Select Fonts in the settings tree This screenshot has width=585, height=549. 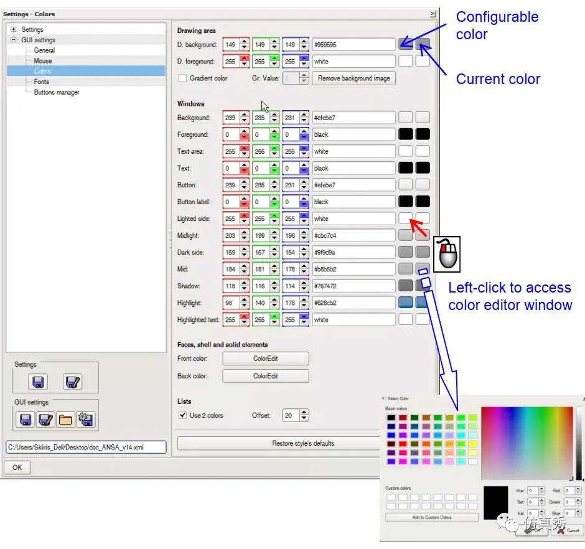pyautogui.click(x=42, y=82)
